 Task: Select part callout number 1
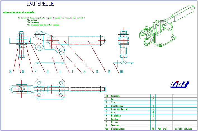60,72
